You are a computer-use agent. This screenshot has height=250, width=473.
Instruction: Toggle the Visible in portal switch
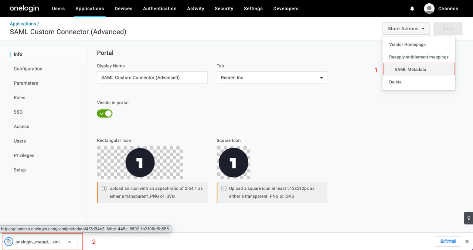tap(105, 113)
